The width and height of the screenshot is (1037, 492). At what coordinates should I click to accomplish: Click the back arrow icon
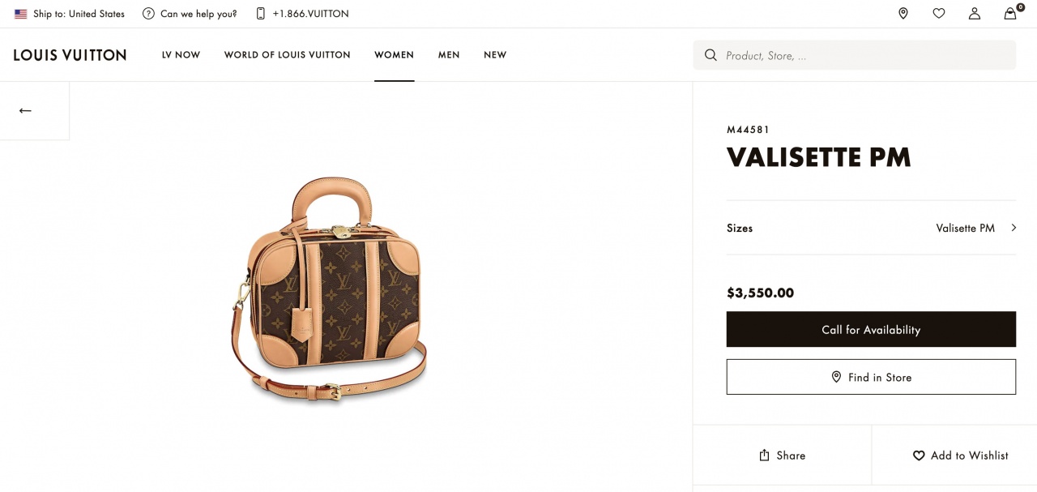click(25, 110)
